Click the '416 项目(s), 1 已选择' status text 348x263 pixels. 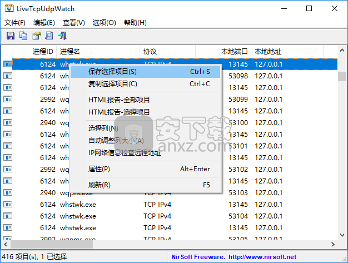(34, 257)
